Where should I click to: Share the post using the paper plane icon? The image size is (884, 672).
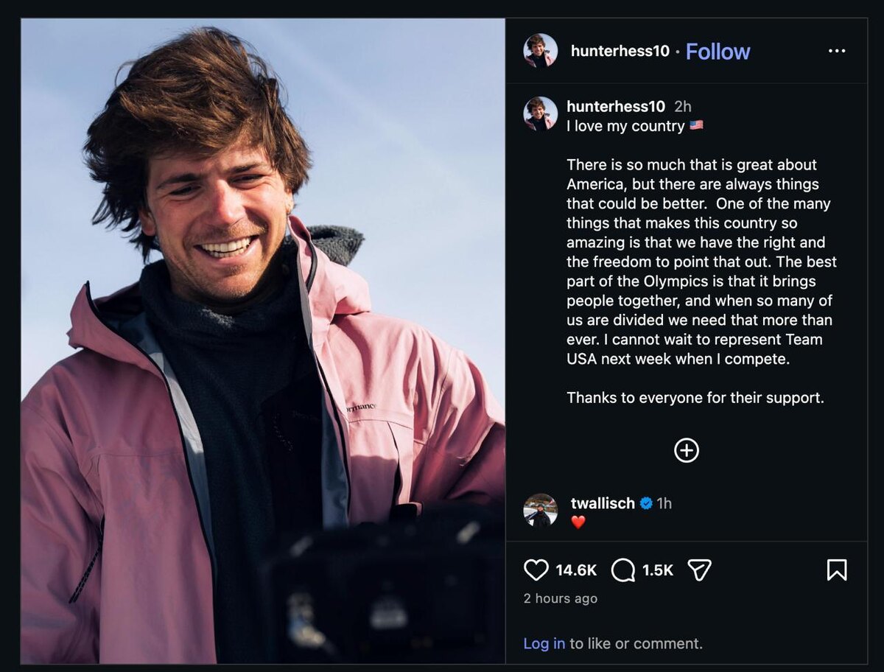pos(699,570)
